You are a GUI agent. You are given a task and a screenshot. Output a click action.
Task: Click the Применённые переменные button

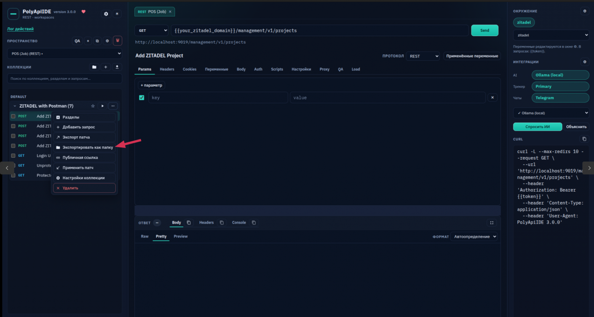tap(472, 56)
